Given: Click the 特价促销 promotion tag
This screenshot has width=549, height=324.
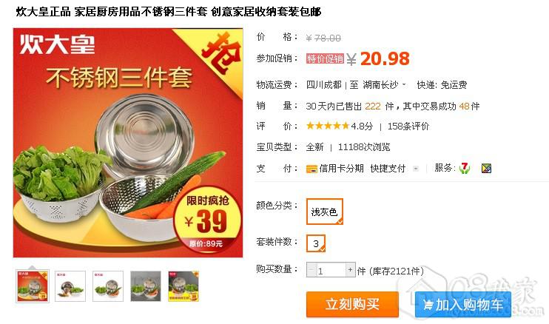Looking at the screenshot, I should pyautogui.click(x=325, y=58).
